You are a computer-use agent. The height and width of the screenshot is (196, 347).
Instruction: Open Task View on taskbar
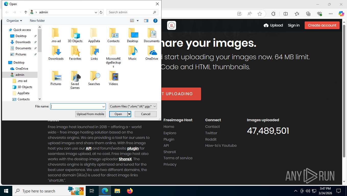coord(92,191)
